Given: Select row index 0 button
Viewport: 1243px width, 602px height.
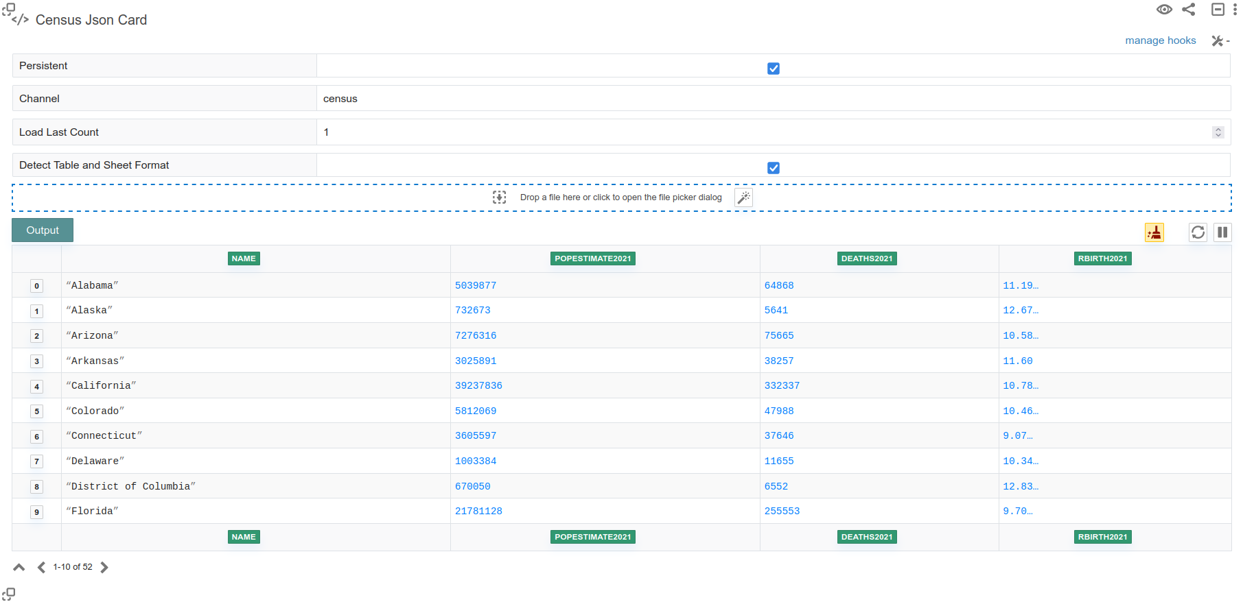Looking at the screenshot, I should tap(36, 286).
